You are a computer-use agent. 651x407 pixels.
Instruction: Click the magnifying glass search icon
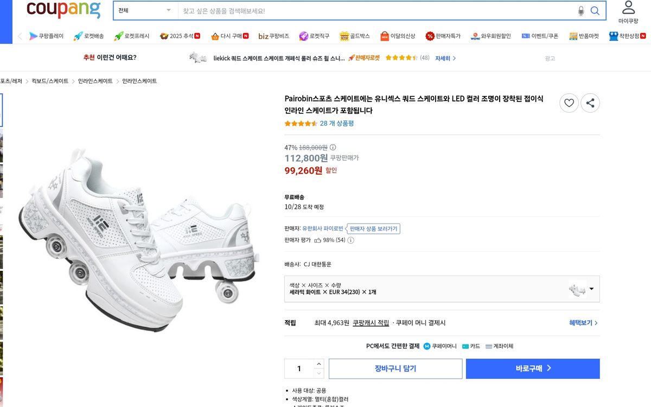pos(595,11)
